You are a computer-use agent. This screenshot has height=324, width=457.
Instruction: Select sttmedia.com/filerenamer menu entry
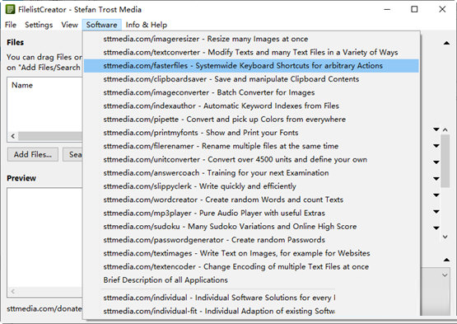pos(251,146)
